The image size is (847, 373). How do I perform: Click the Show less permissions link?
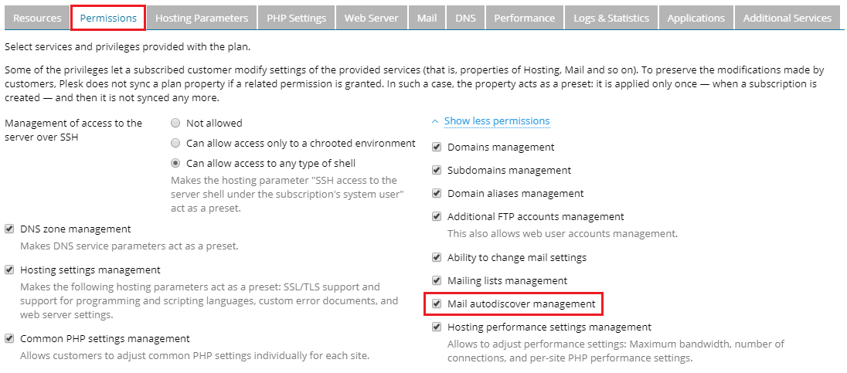(496, 121)
